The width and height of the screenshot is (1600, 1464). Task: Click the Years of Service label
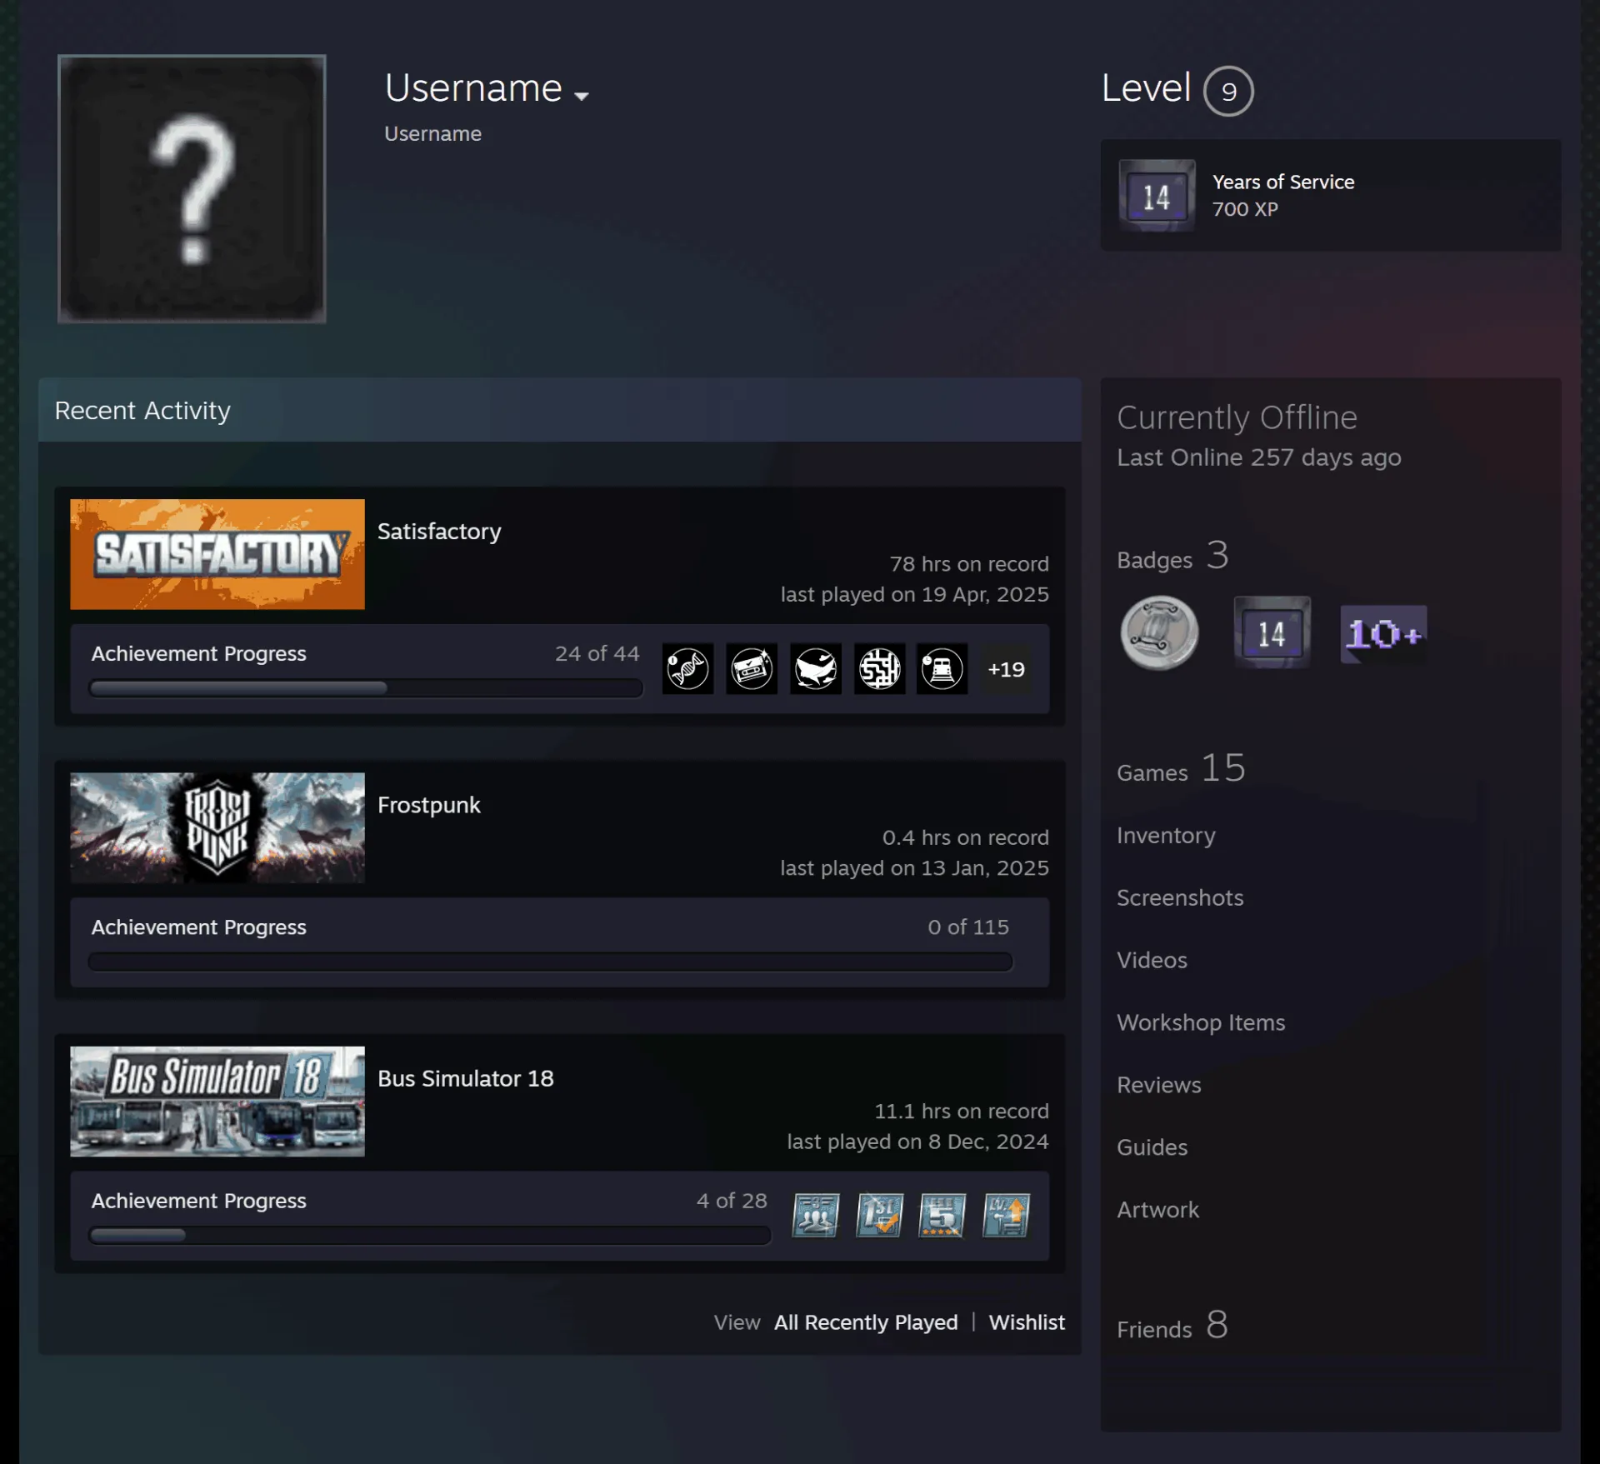1283,182
